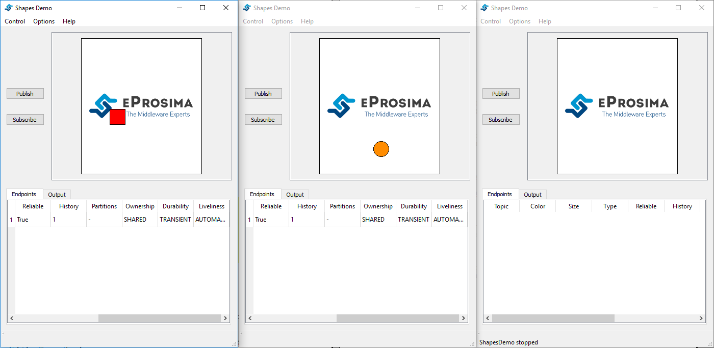Viewport: 714px width, 348px height.
Task: Click SHARED cell in middle window table
Action: [378, 220]
